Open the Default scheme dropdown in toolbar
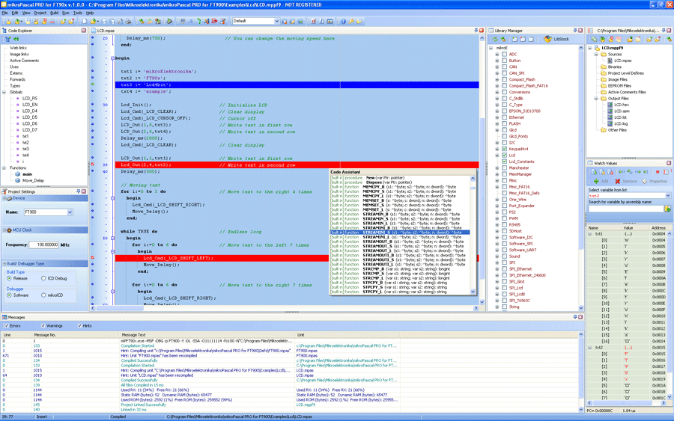This screenshot has height=421, width=674. [276, 21]
